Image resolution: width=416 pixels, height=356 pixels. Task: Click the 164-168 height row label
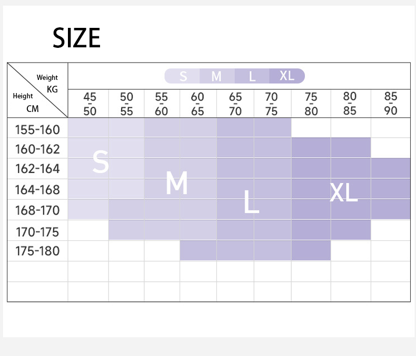tap(37, 190)
